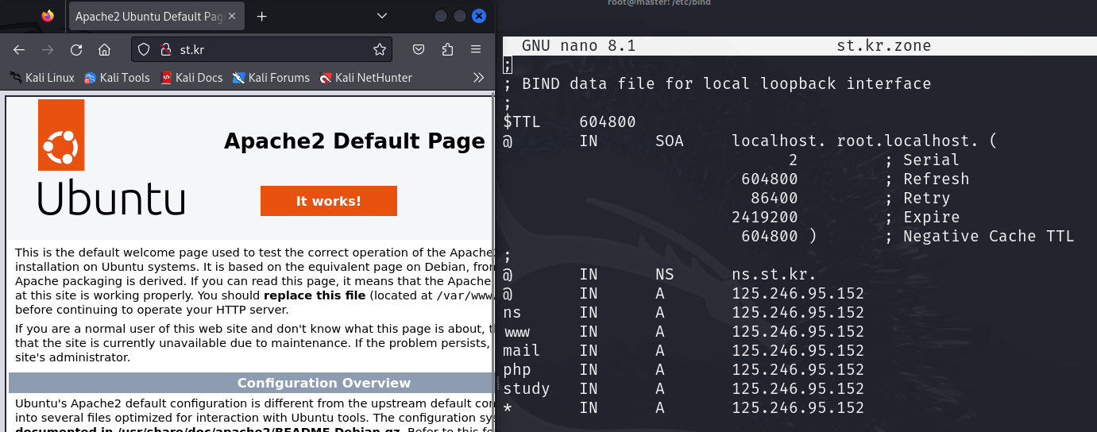The height and width of the screenshot is (432, 1097).
Task: Click the 'localhost. root.localhost.' SOA text
Action: 854,141
